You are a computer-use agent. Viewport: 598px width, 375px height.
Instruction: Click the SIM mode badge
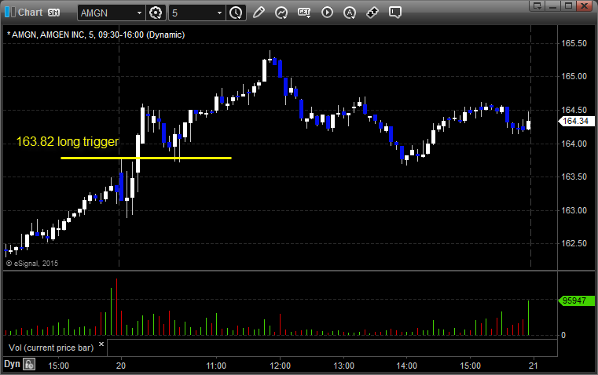point(53,13)
